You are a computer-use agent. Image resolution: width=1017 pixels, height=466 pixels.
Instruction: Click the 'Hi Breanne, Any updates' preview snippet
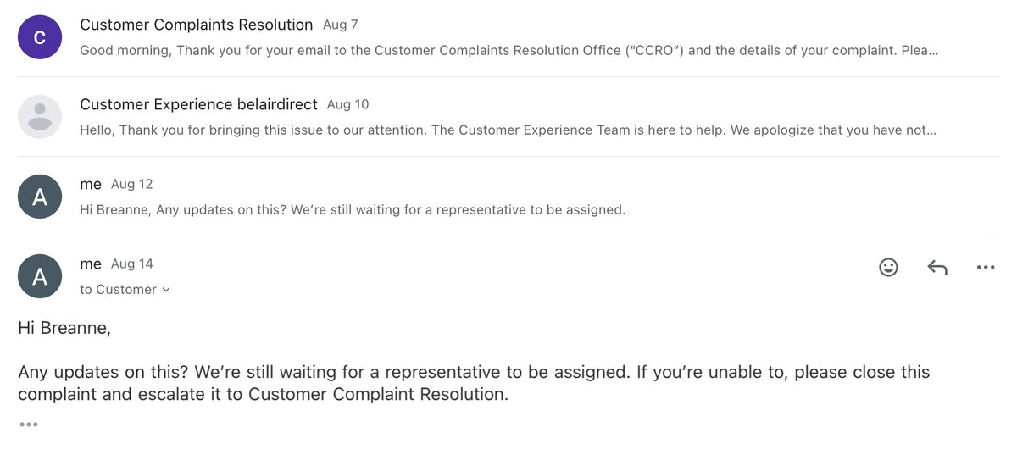tap(353, 209)
